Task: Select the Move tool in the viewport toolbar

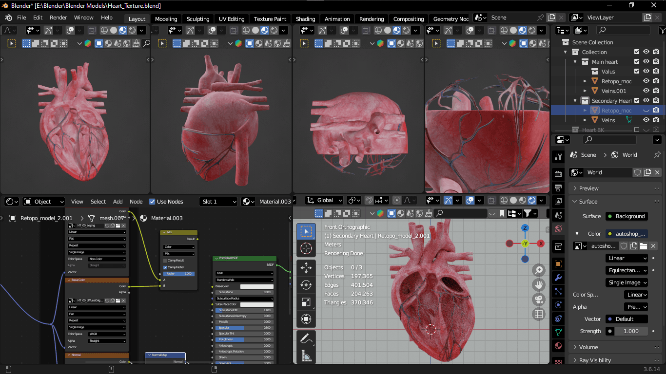Action: coord(306,267)
